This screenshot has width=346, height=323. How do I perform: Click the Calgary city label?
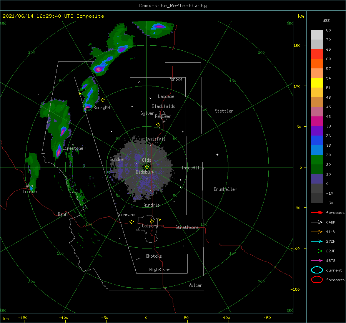click(150, 226)
